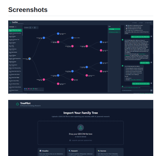
Task: Click the 'Drop your GEDCOM file here' text
Action: tap(81, 134)
